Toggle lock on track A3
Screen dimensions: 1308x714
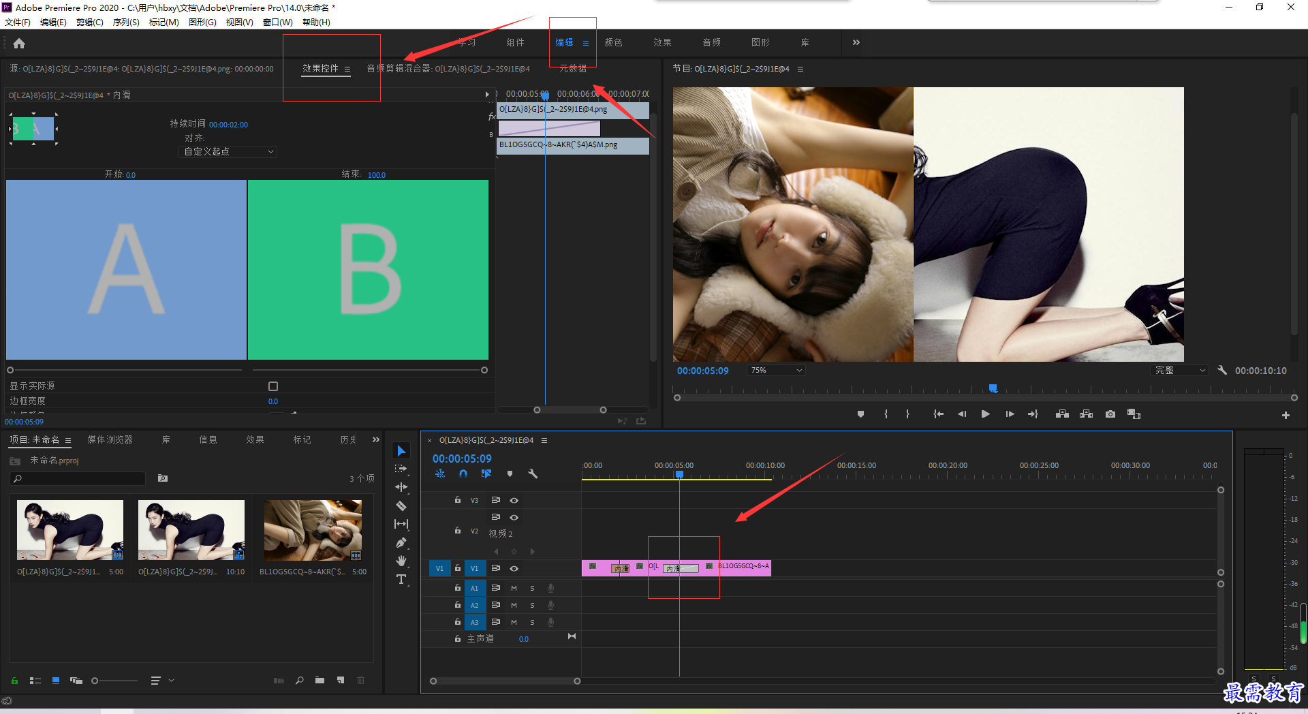(458, 622)
